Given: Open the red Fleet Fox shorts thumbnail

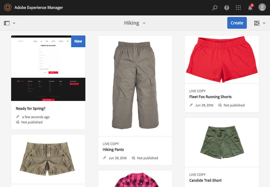Looking at the screenshot, I should tap(222, 60).
